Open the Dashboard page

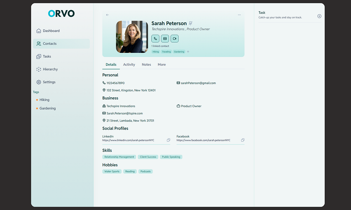pyautogui.click(x=61, y=31)
